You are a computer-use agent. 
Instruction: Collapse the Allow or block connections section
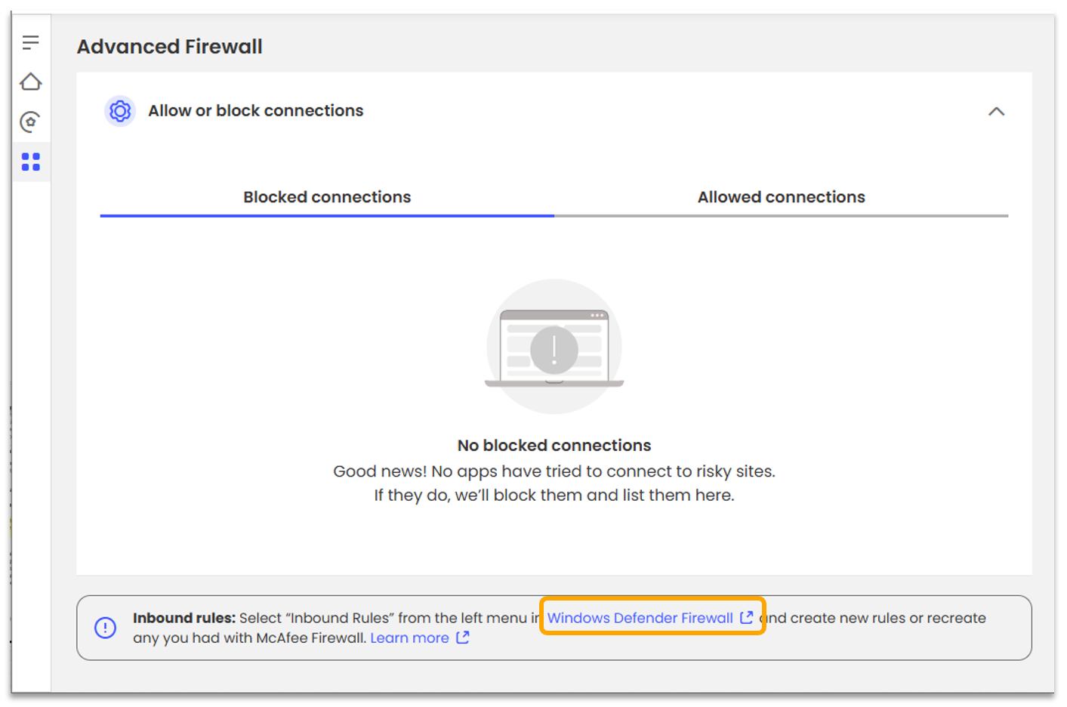[x=996, y=112]
